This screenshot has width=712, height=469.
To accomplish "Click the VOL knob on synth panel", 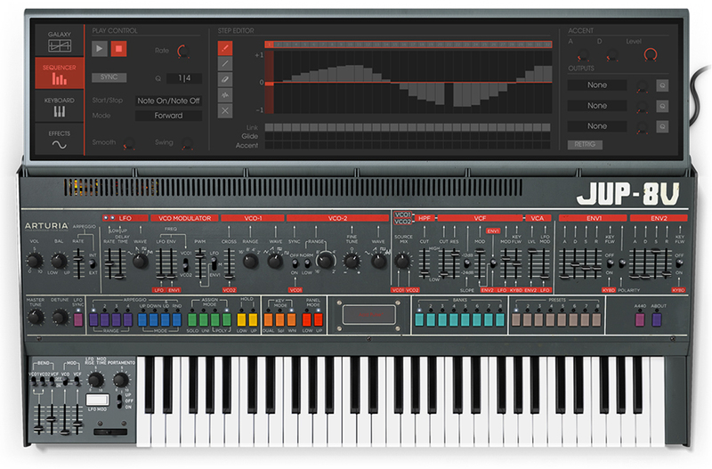I will tap(35, 261).
